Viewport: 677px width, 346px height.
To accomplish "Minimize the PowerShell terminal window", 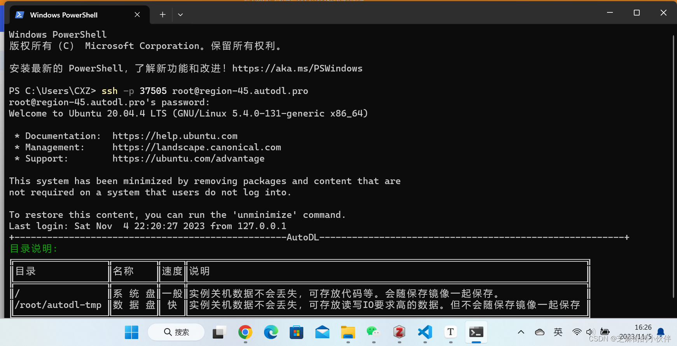I will (x=610, y=13).
